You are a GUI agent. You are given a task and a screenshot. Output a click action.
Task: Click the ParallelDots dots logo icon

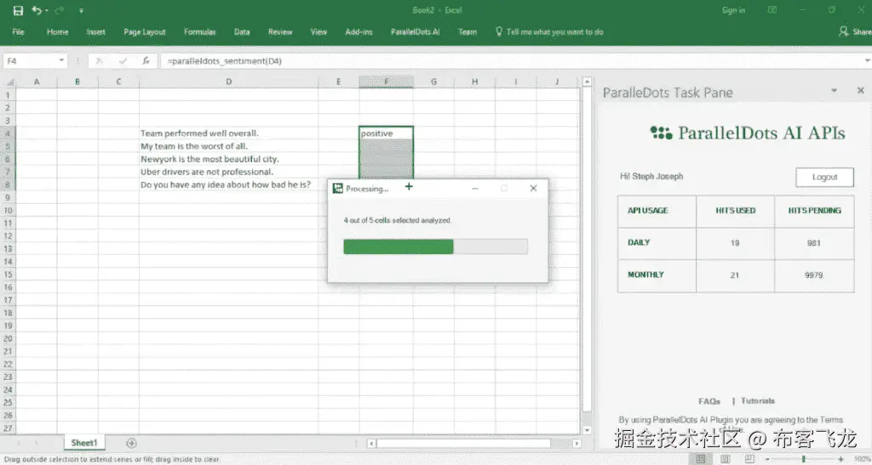pyautogui.click(x=661, y=133)
